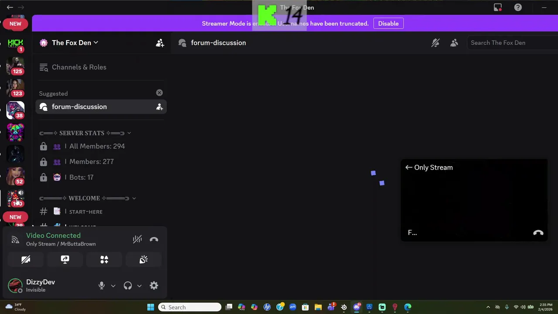Open microphone input options dropdown
Viewport: 558px width, 314px height.
click(113, 286)
